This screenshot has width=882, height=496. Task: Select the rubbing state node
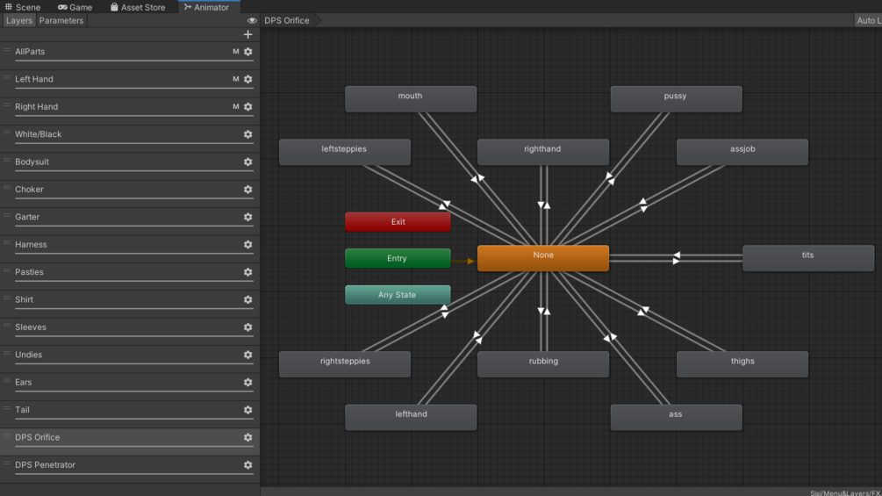(543, 363)
